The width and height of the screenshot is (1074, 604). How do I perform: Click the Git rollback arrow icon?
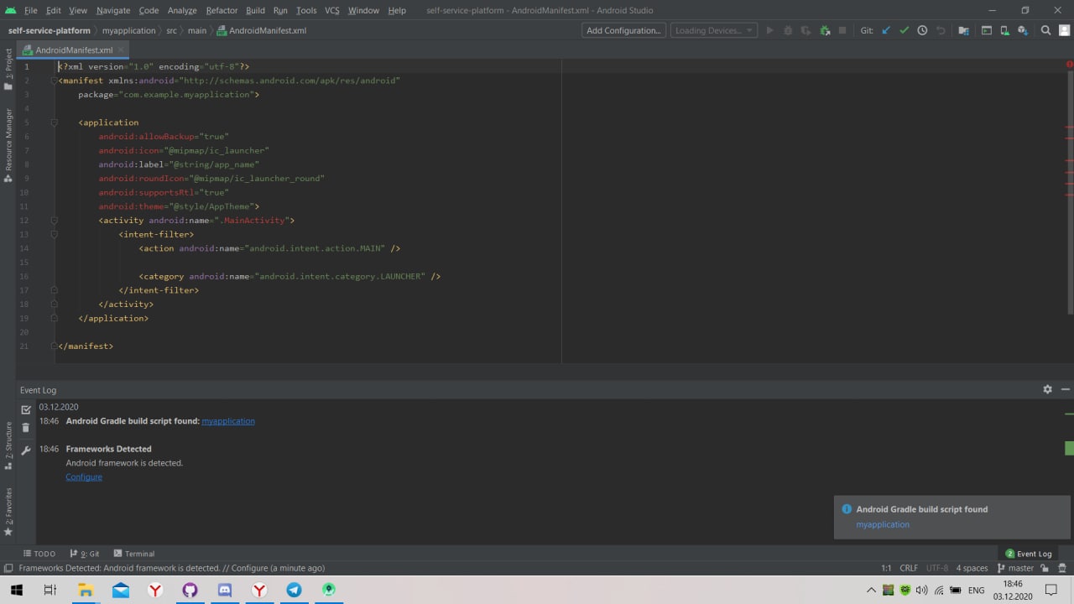tap(941, 30)
